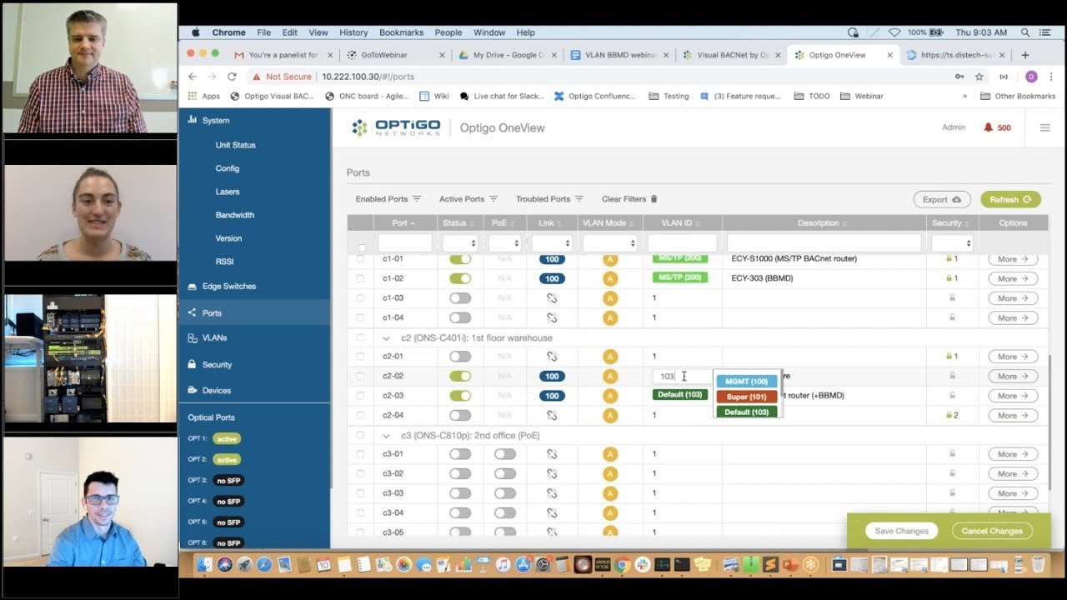
Task: Click the trash icon beside Clear Filters
Action: (654, 199)
